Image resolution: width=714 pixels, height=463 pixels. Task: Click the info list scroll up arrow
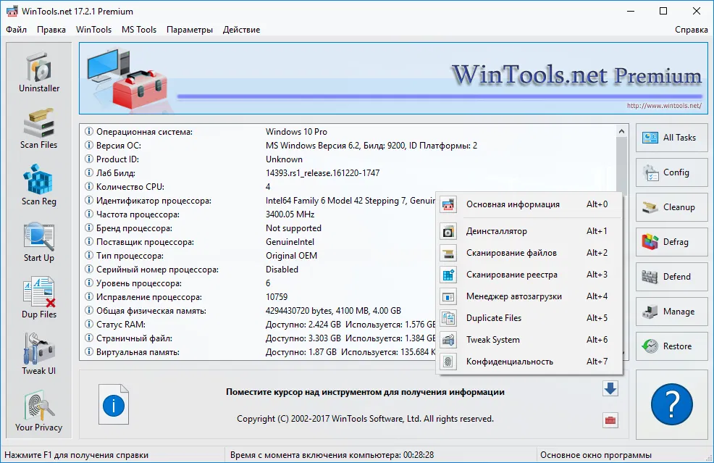[621, 131]
